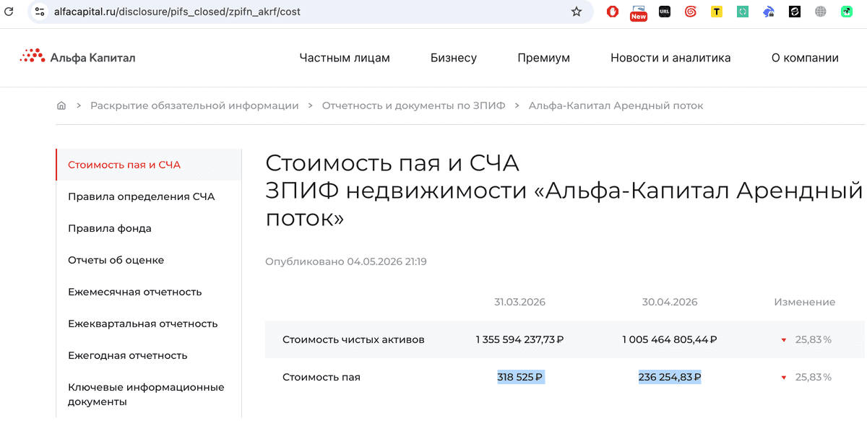Image resolution: width=867 pixels, height=421 pixels.
Task: Open the Бизнесу menu
Action: coord(454,58)
